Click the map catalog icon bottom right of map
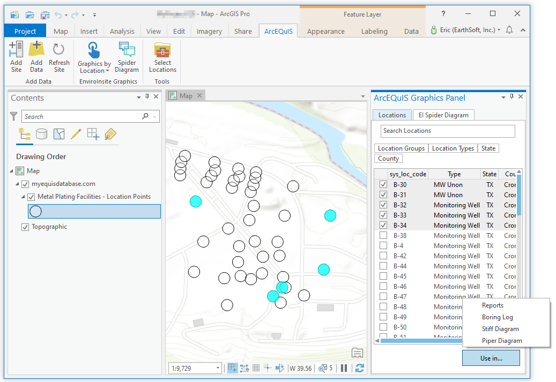Viewport: 556px width, 382px height. point(357,353)
